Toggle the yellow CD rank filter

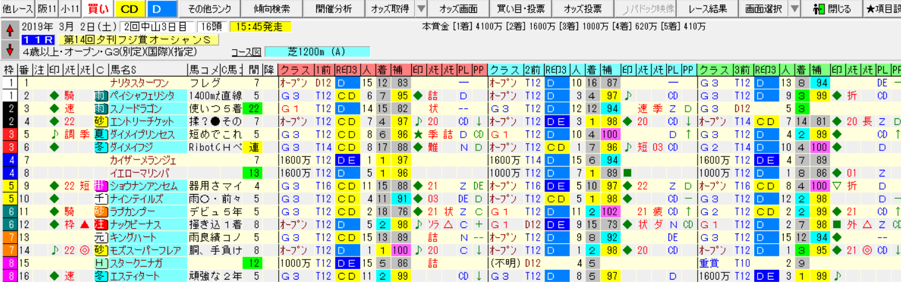tap(129, 9)
